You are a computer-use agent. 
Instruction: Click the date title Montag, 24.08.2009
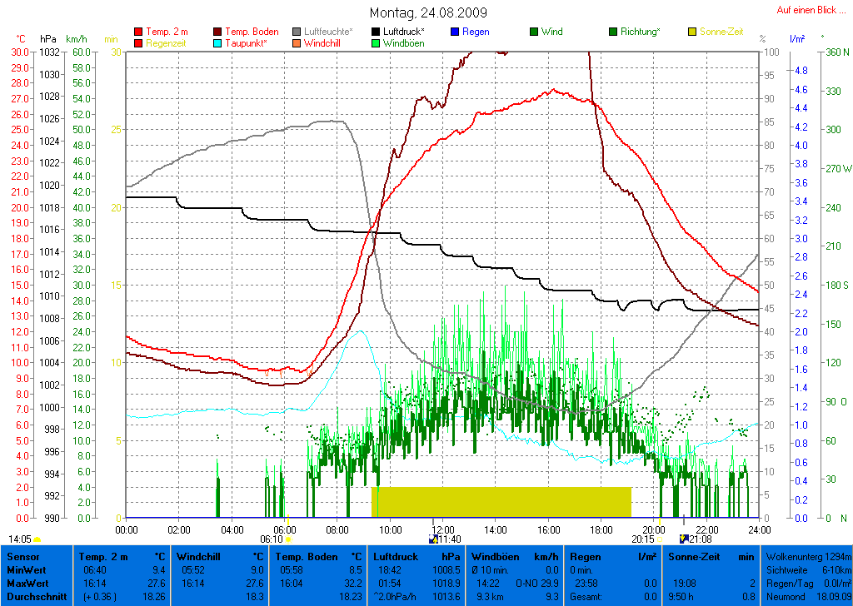pyautogui.click(x=428, y=13)
